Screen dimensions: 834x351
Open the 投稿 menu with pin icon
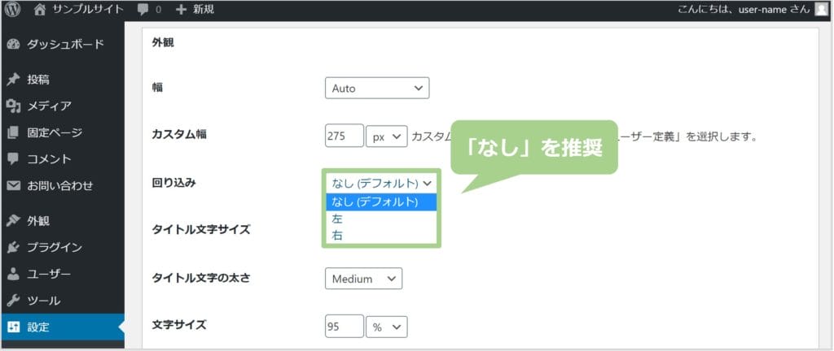(x=38, y=80)
